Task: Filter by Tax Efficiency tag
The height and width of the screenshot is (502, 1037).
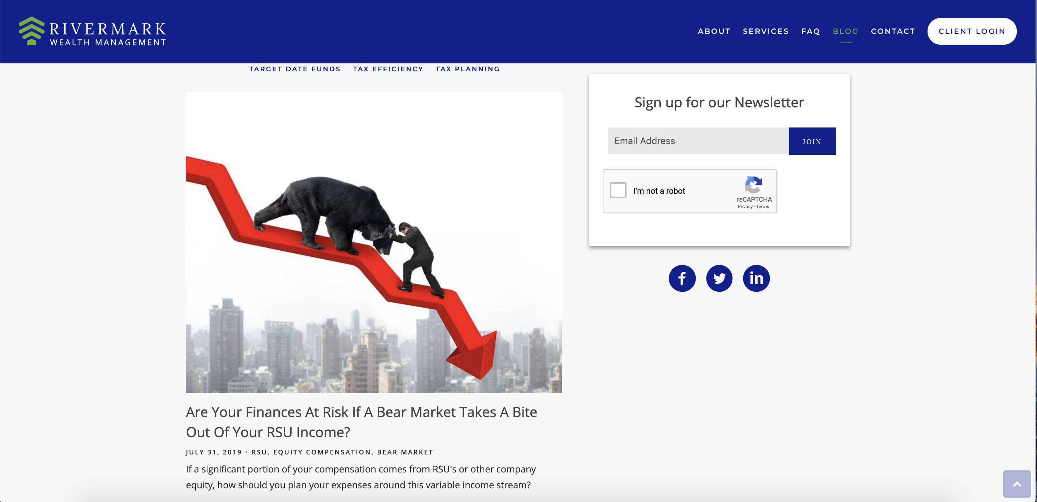Action: coord(388,69)
